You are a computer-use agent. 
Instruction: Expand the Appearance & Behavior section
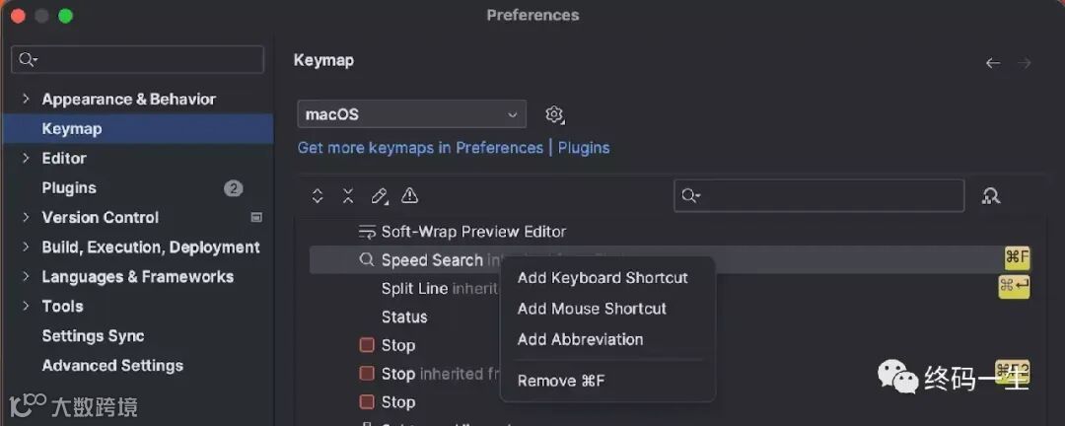(26, 100)
